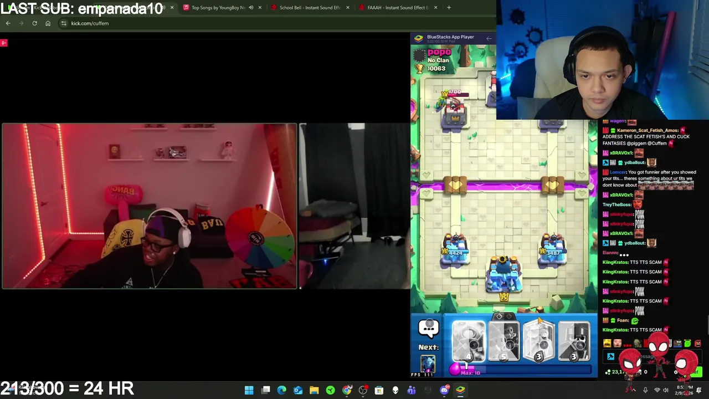
Task: Click the yellow emote in emote row
Action: tap(607, 344)
